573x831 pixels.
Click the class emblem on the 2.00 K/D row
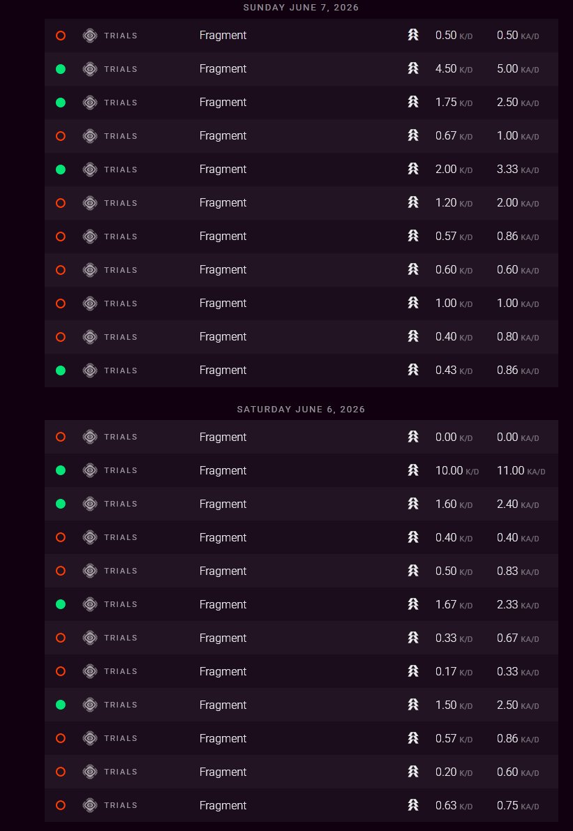tap(413, 169)
